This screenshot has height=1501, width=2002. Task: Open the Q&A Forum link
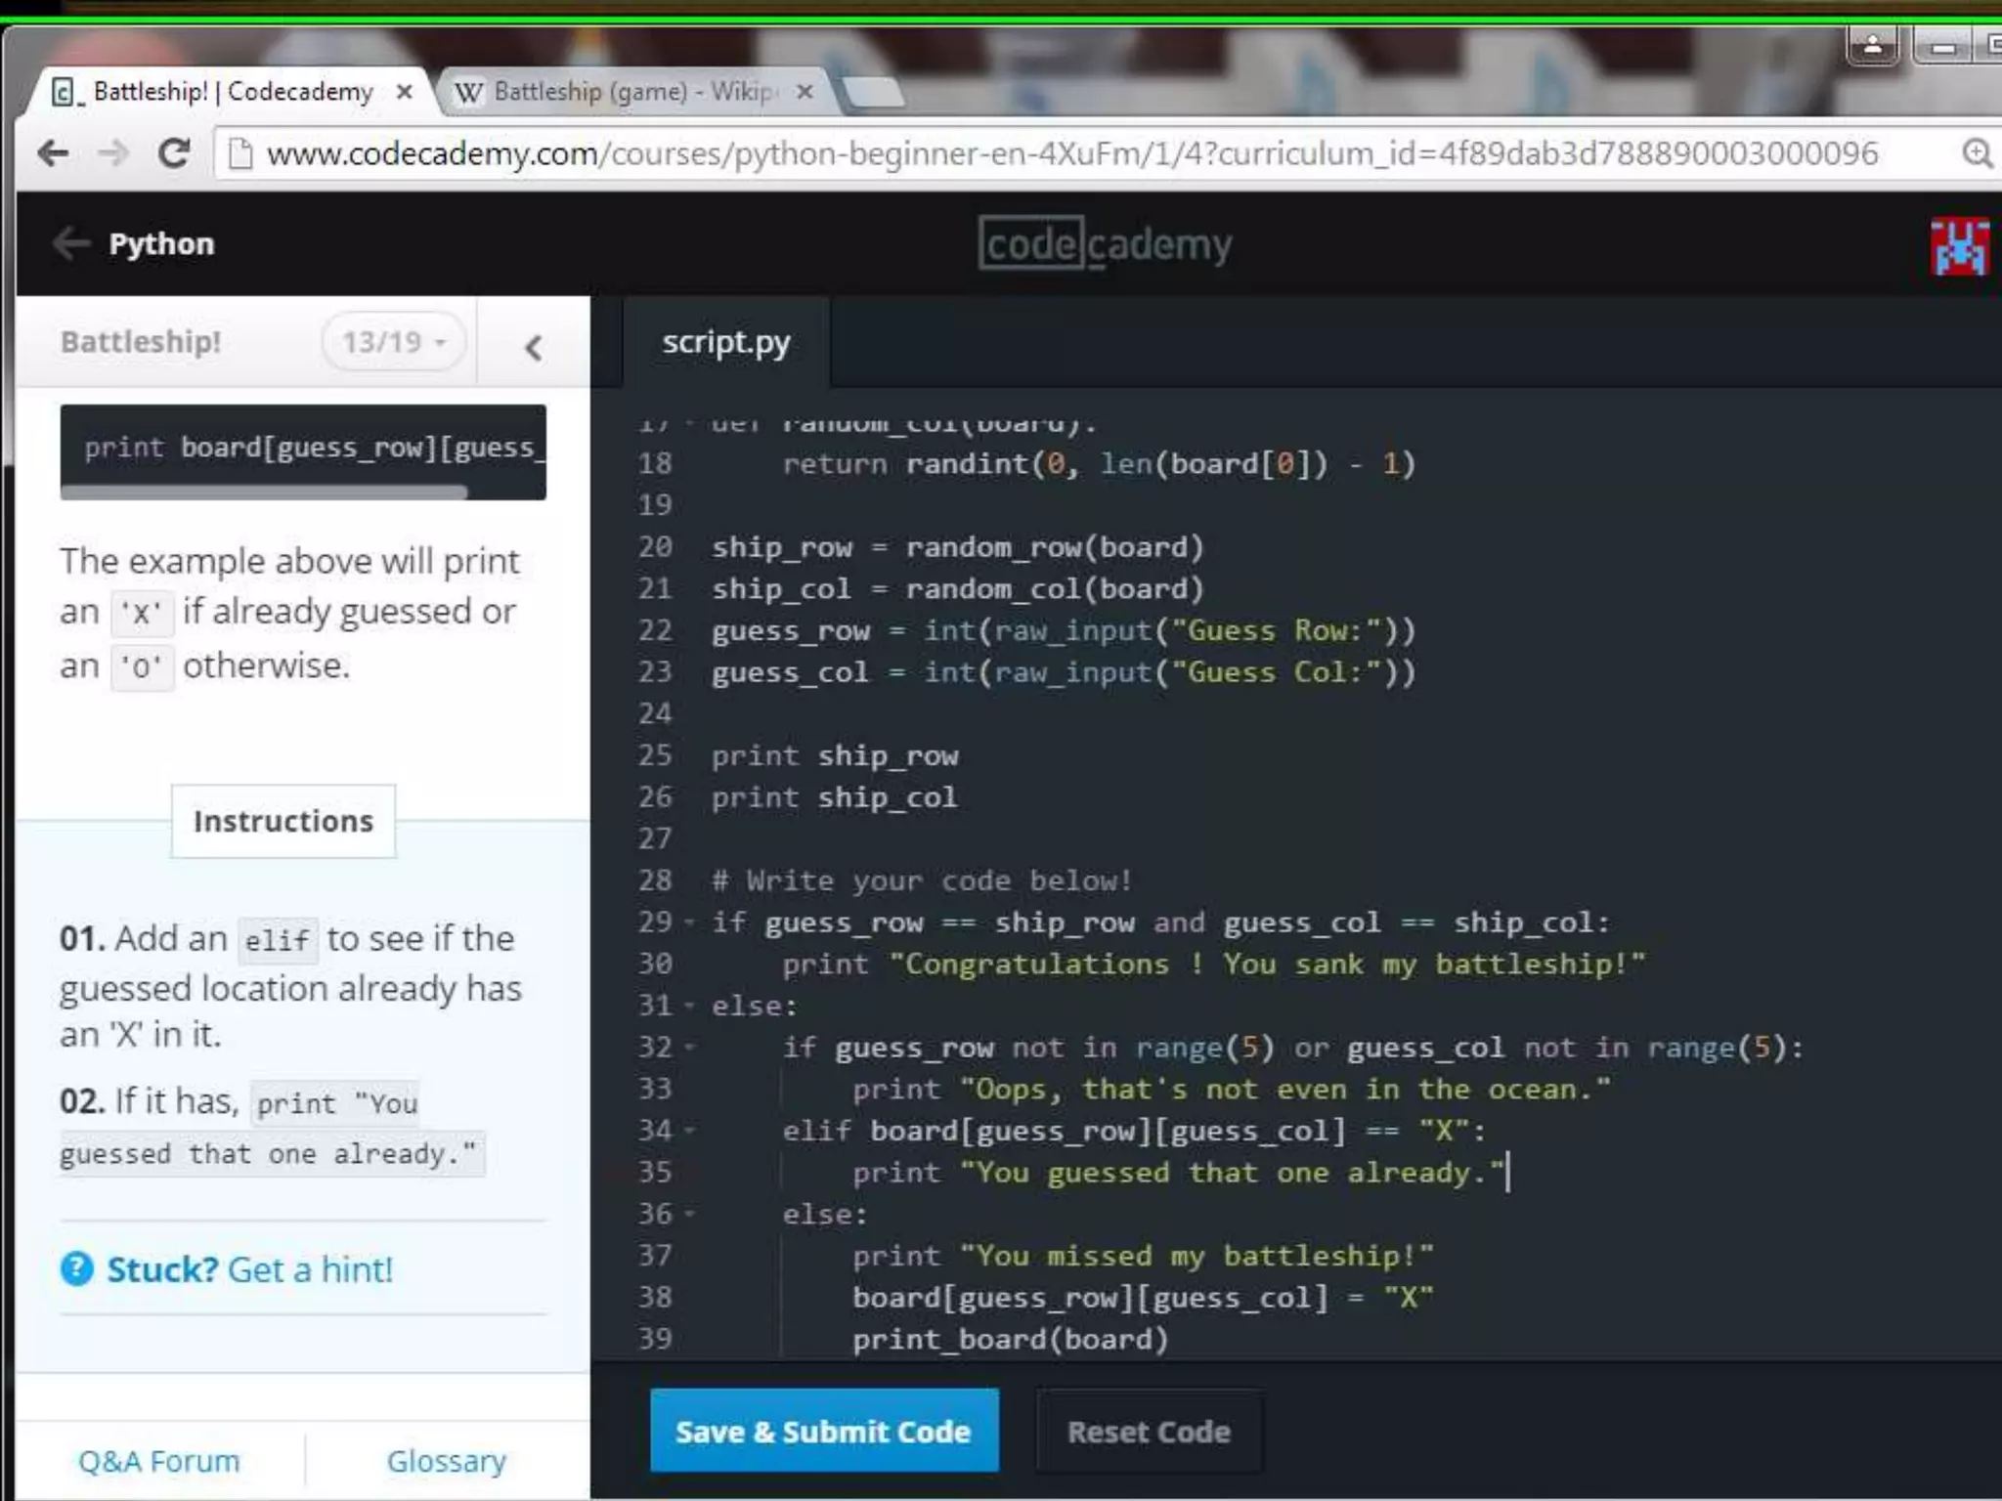pos(158,1461)
